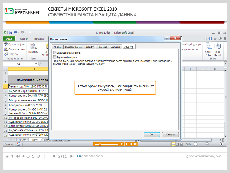
Task: Go to the next slide arrow
Action: [71, 156]
